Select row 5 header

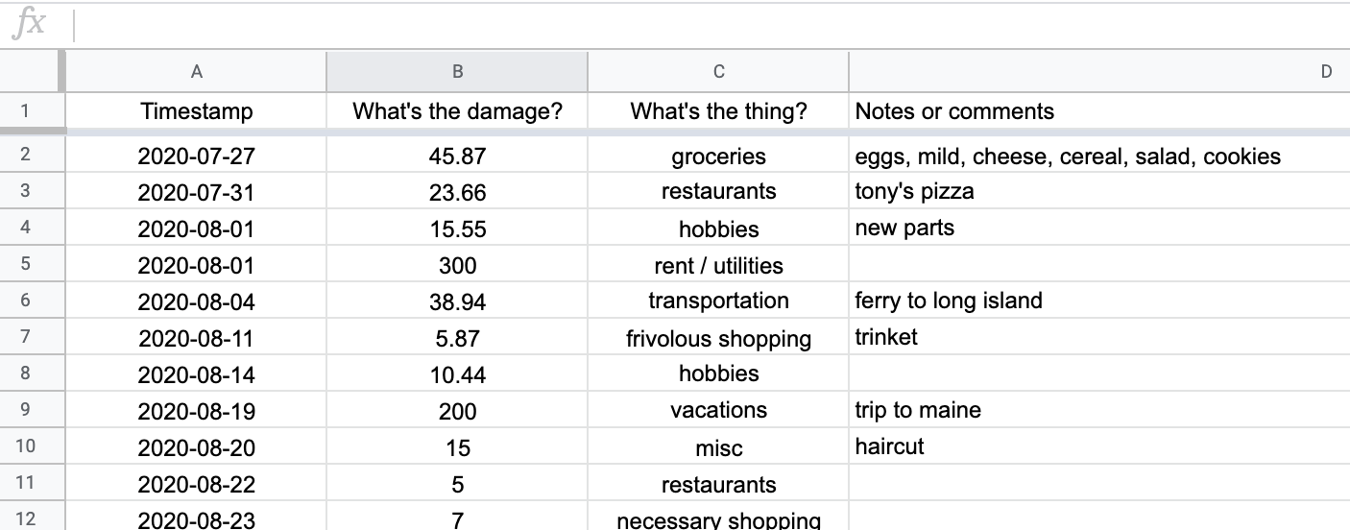click(x=25, y=264)
